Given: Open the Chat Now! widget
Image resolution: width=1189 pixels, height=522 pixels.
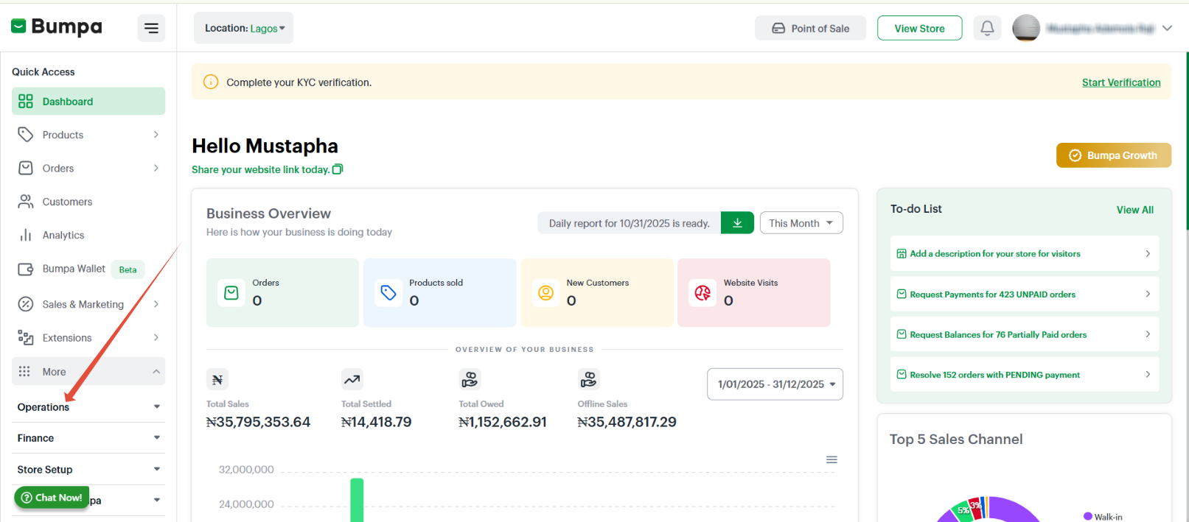Looking at the screenshot, I should [52, 497].
